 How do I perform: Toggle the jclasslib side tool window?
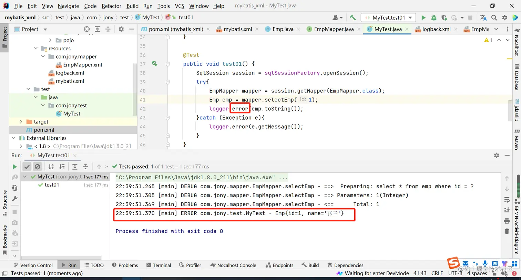tap(517, 109)
